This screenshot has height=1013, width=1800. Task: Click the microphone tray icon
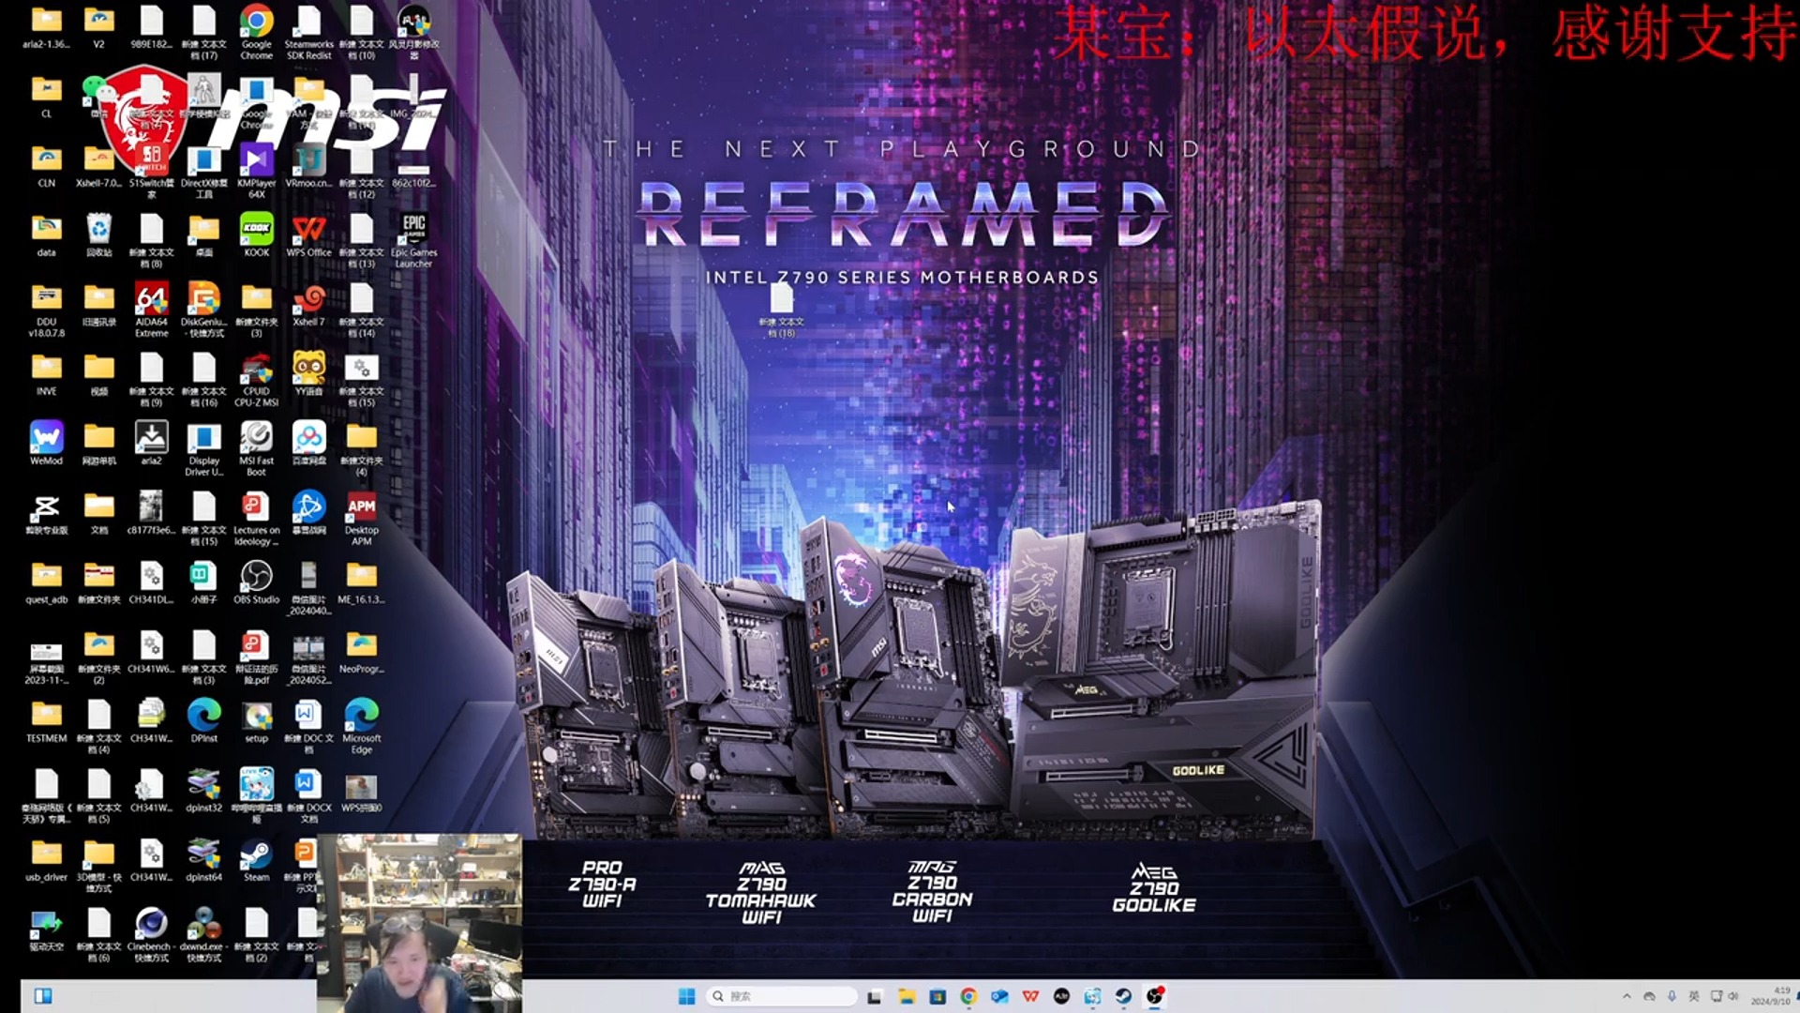(x=1672, y=996)
